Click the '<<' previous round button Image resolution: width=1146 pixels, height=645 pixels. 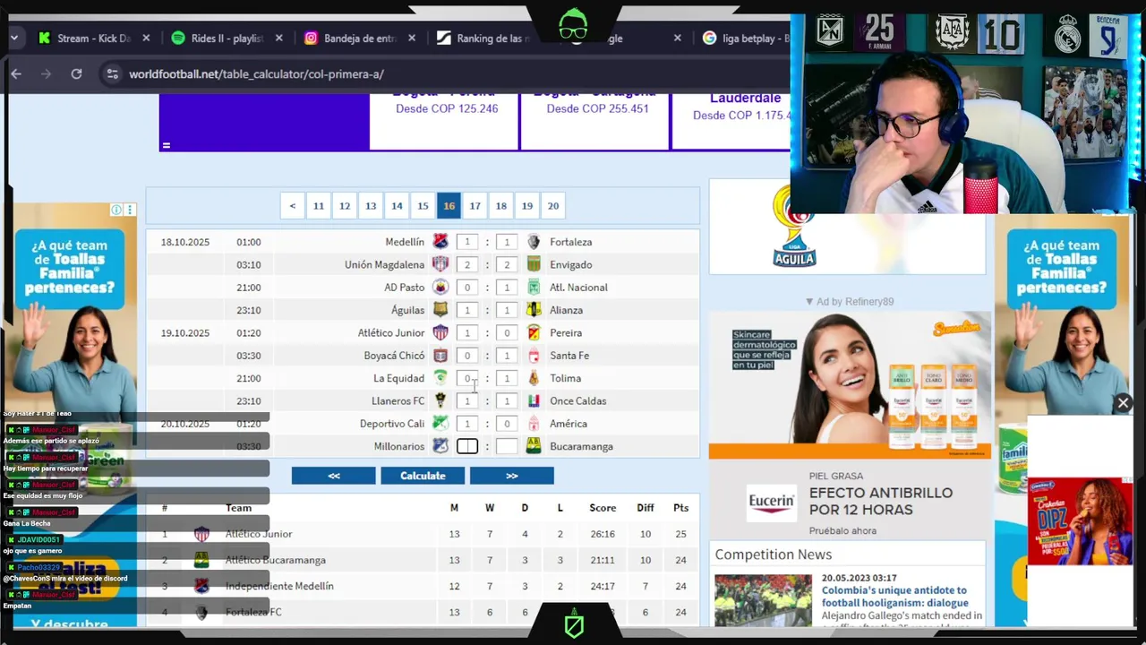333,476
